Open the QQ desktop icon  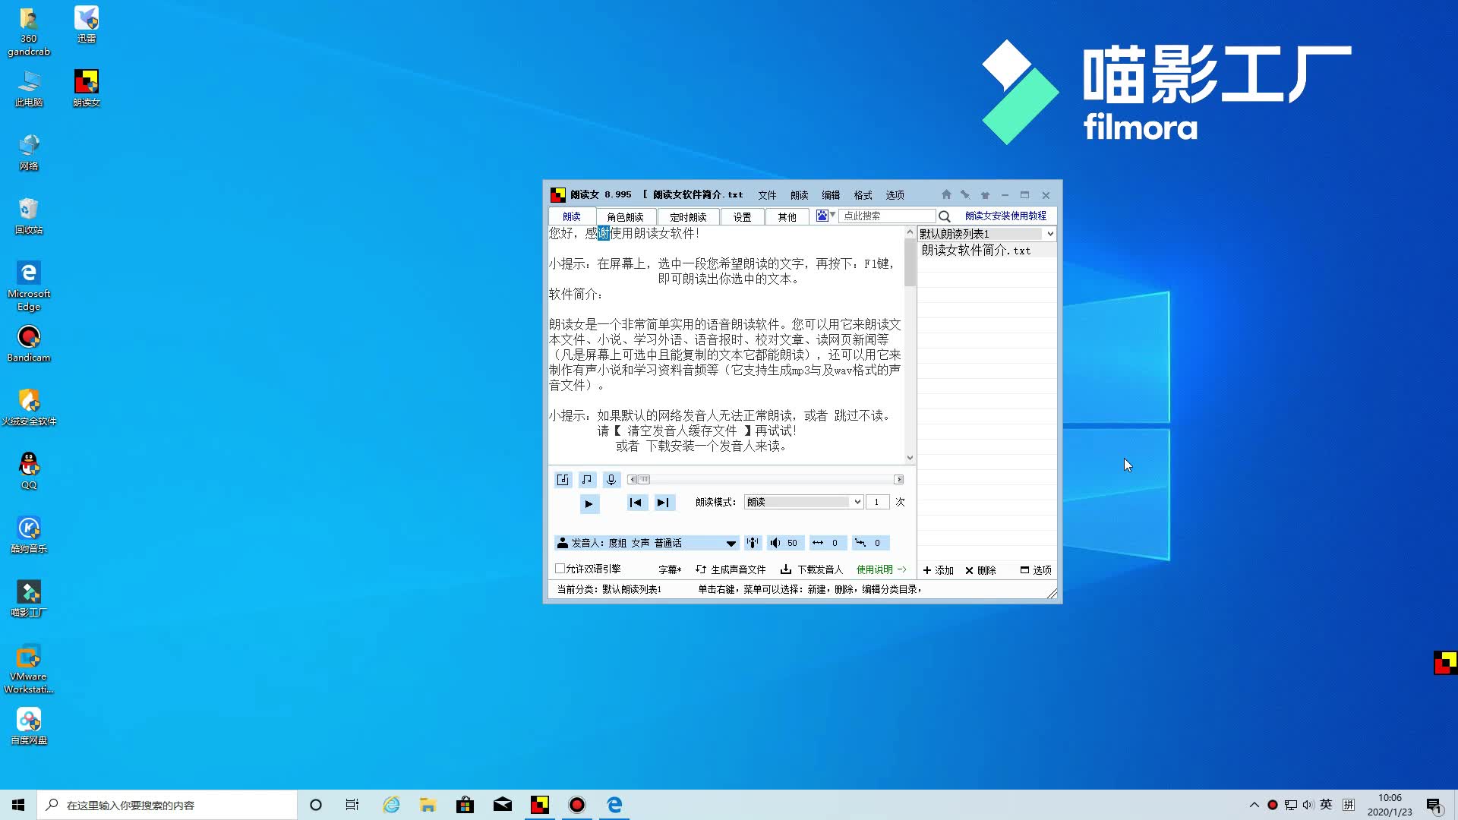point(29,471)
